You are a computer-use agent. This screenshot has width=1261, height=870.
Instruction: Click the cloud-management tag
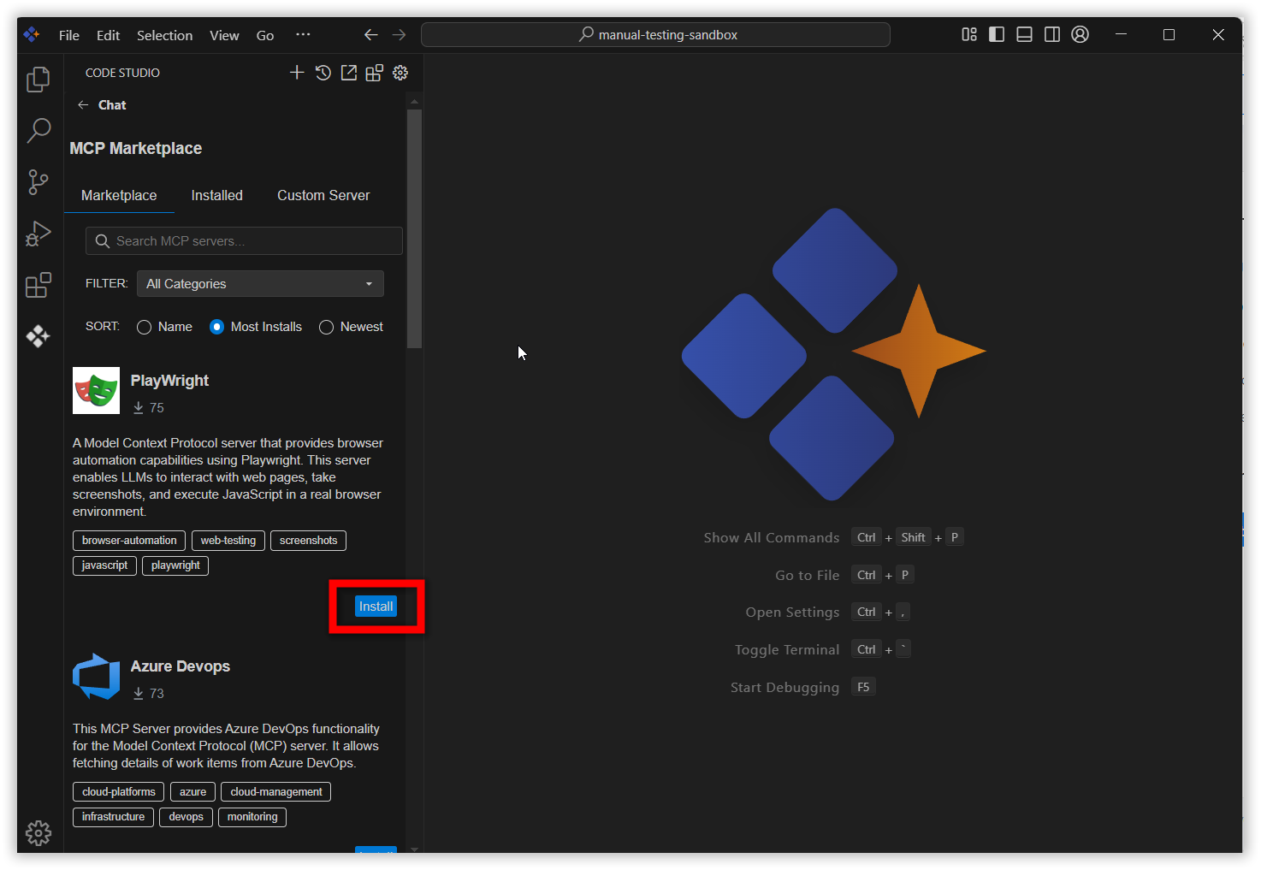[x=275, y=792]
